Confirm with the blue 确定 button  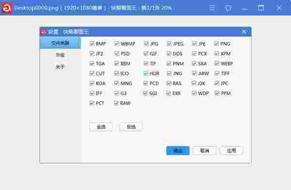click(178, 151)
